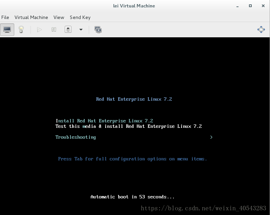Image resolution: width=270 pixels, height=215 pixels.
Task: Expand shutdown options dropdown arrow
Action: click(x=81, y=30)
